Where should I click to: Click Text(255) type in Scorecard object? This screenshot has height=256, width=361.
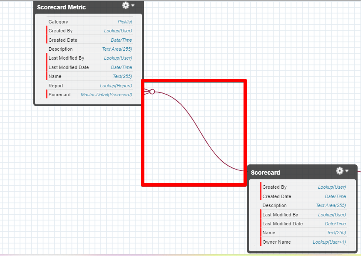[336, 233]
